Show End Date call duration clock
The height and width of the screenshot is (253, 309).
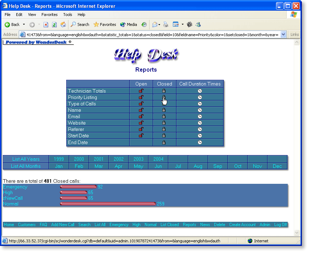pos(200,143)
